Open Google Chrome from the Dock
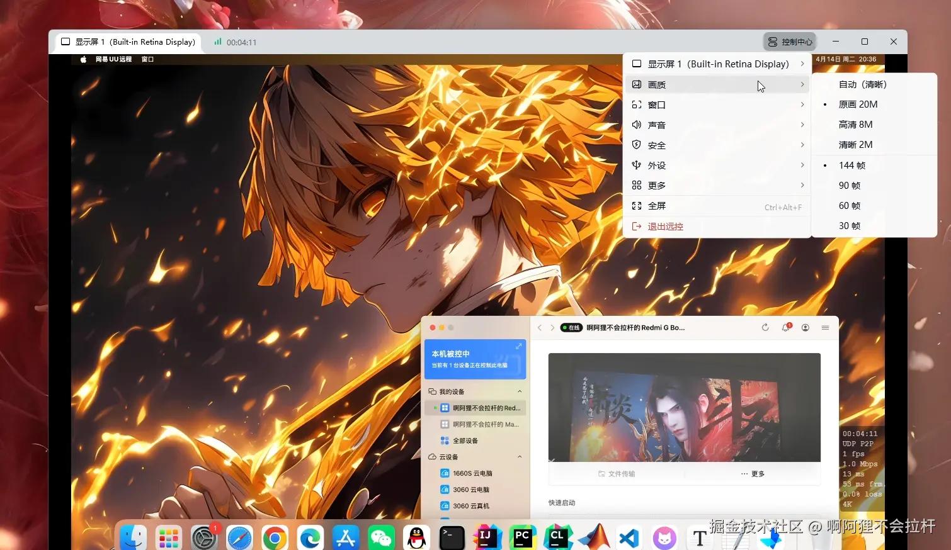Screen dimensions: 951x550 click(x=275, y=538)
